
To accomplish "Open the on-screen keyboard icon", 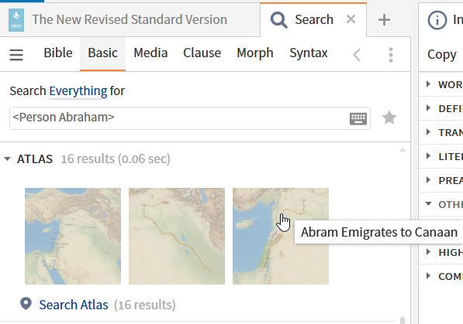I will coord(358,119).
